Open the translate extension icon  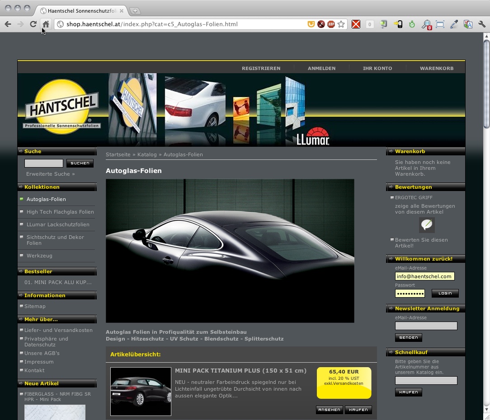468,24
